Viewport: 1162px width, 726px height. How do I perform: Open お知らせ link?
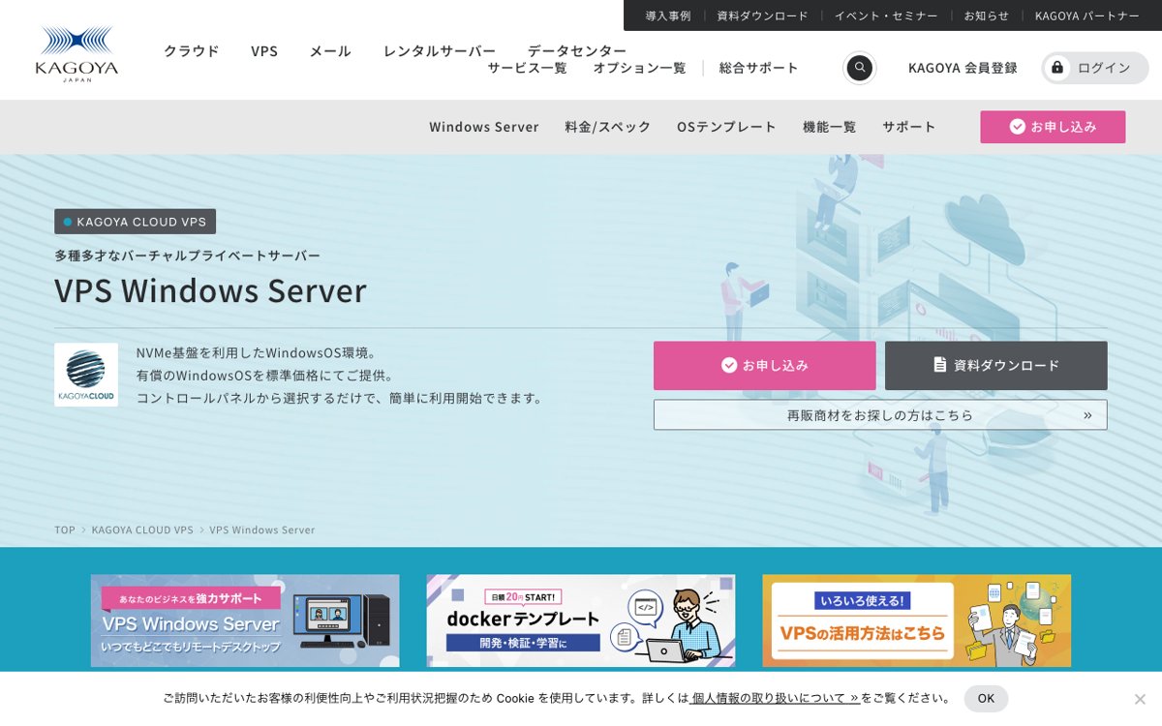point(986,15)
